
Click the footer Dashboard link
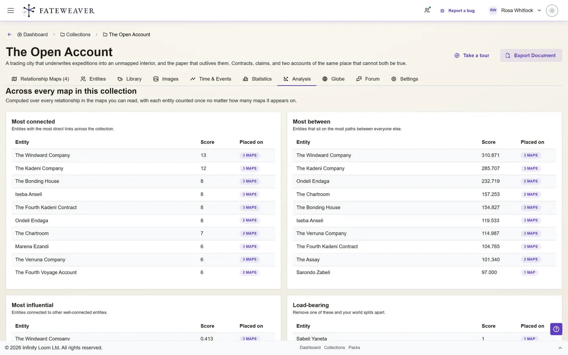click(x=310, y=348)
